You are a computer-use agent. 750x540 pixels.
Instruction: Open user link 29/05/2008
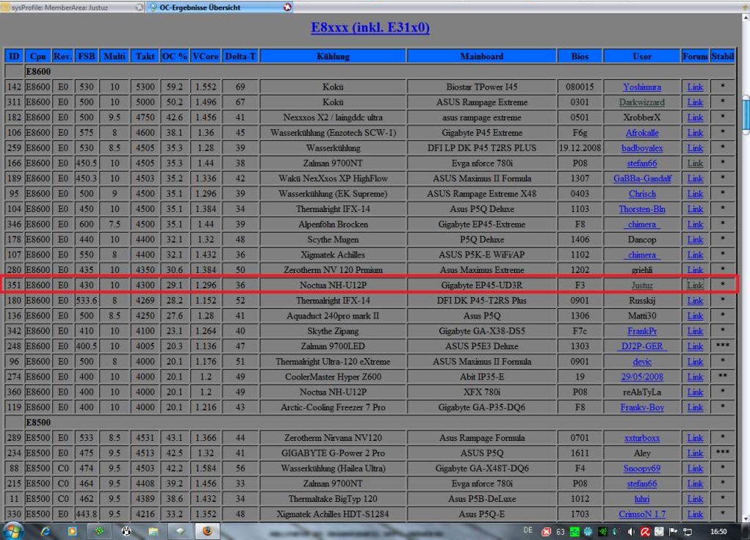(x=642, y=377)
